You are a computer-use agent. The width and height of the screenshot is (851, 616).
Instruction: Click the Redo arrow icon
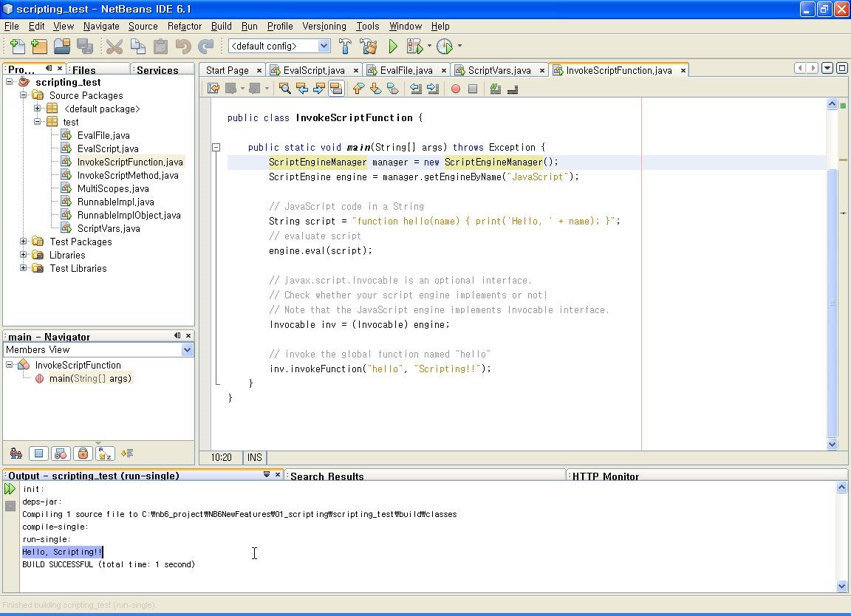[x=205, y=46]
